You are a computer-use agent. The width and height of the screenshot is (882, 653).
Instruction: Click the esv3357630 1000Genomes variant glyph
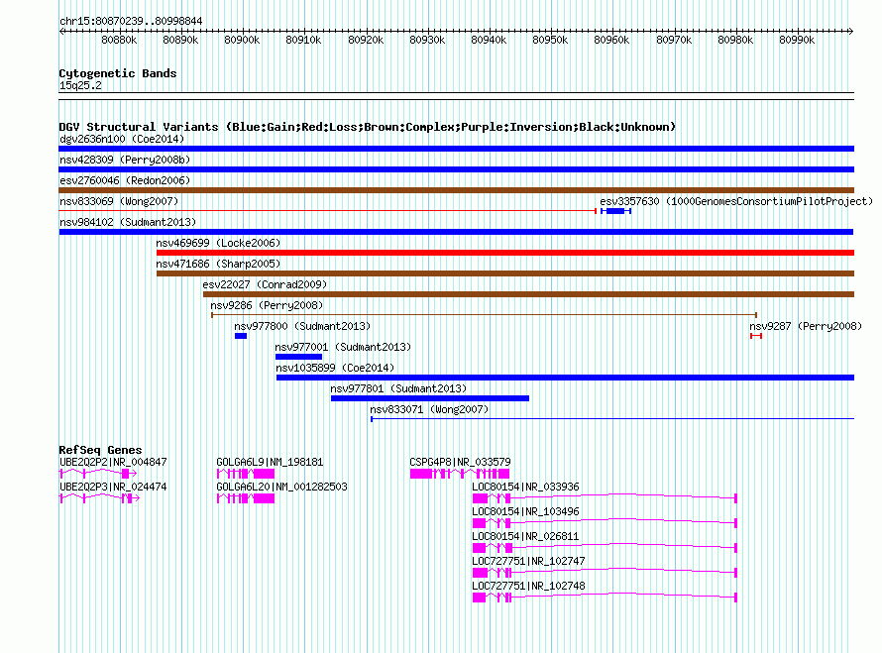616,211
